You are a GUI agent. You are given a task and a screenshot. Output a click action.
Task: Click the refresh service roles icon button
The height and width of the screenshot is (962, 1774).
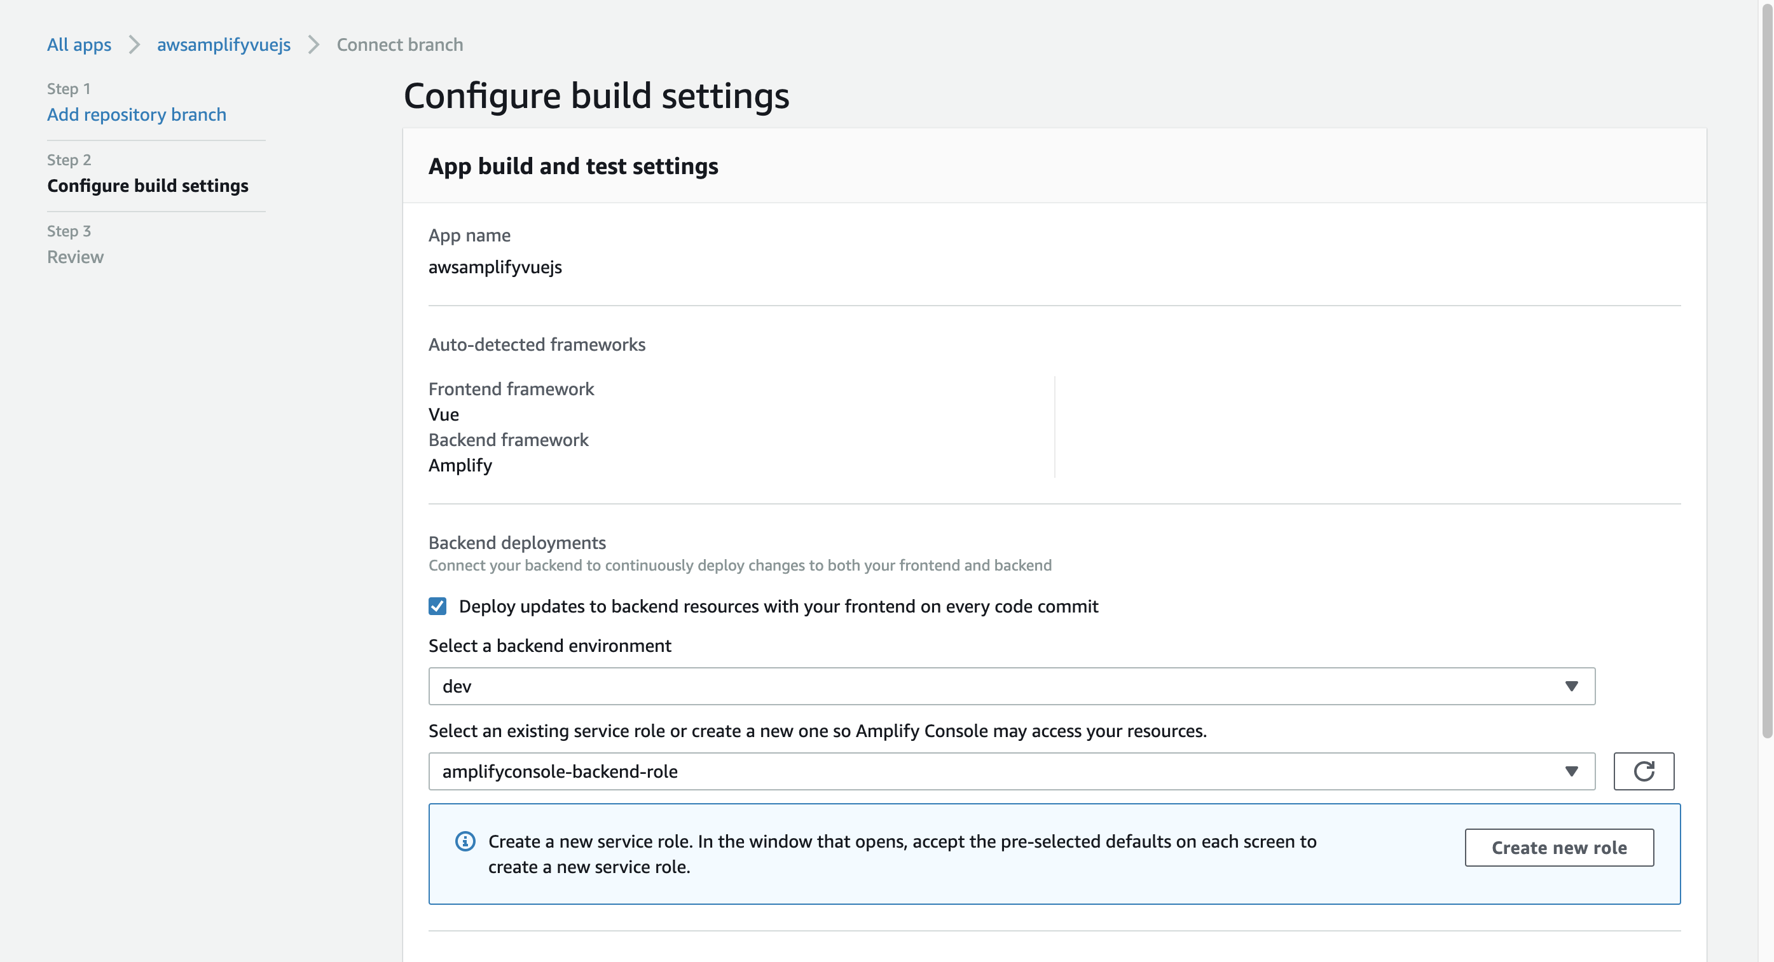[1643, 771]
